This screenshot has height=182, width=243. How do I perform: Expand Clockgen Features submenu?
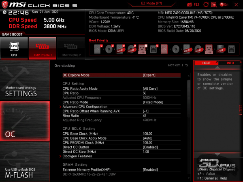tap(77, 156)
